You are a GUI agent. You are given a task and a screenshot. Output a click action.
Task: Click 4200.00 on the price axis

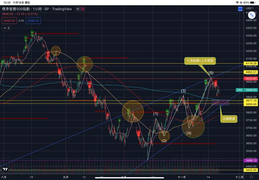pyautogui.click(x=251, y=51)
